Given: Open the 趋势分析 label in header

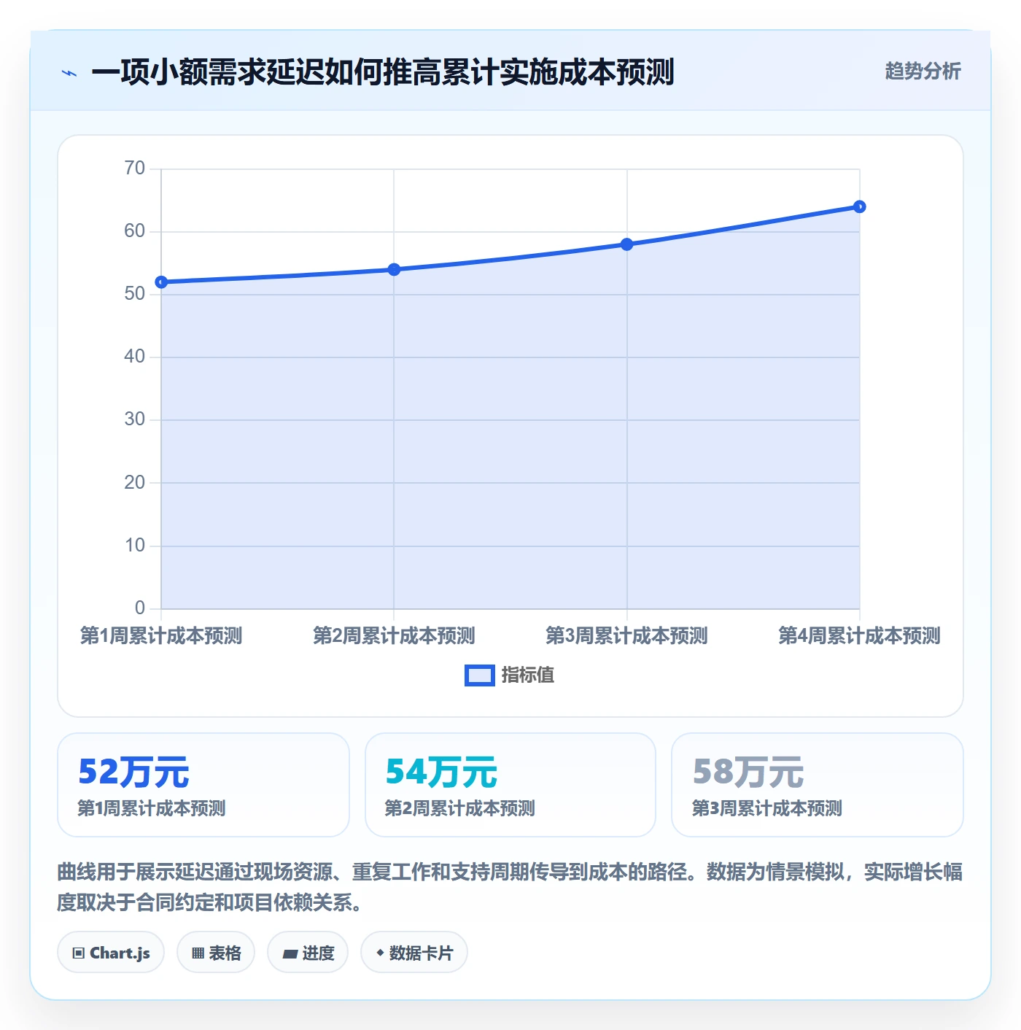Looking at the screenshot, I should coord(923,71).
